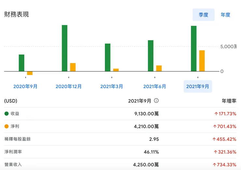Click the 稀釋每股盈餘 row label
The width and height of the screenshot is (241, 170).
18,139
